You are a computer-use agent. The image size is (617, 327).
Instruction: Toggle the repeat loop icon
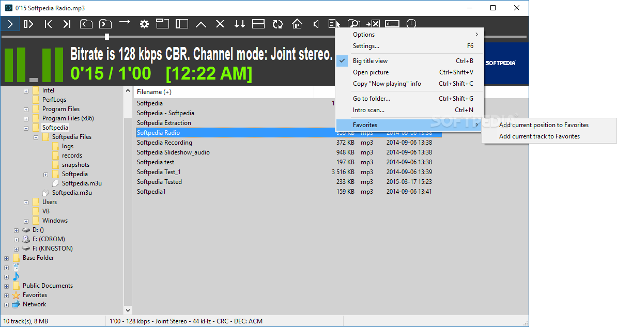(x=277, y=24)
